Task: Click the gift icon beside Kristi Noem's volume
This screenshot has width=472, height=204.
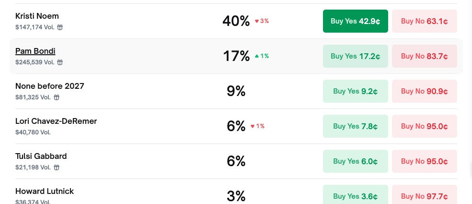Action: coord(60,27)
